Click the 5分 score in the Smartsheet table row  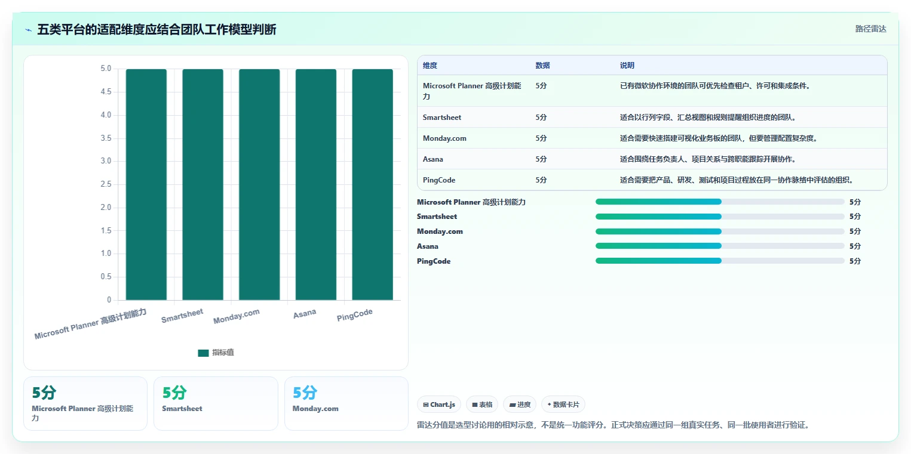(541, 118)
